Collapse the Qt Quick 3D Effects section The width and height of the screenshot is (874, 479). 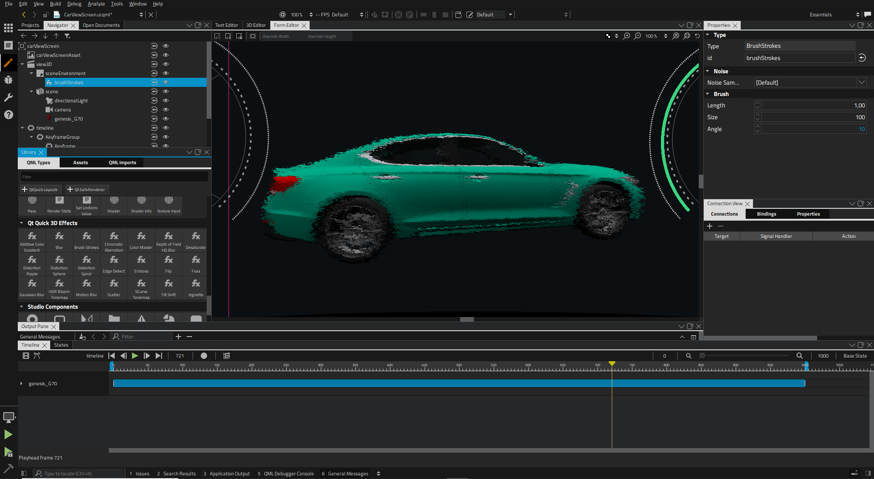click(x=21, y=223)
